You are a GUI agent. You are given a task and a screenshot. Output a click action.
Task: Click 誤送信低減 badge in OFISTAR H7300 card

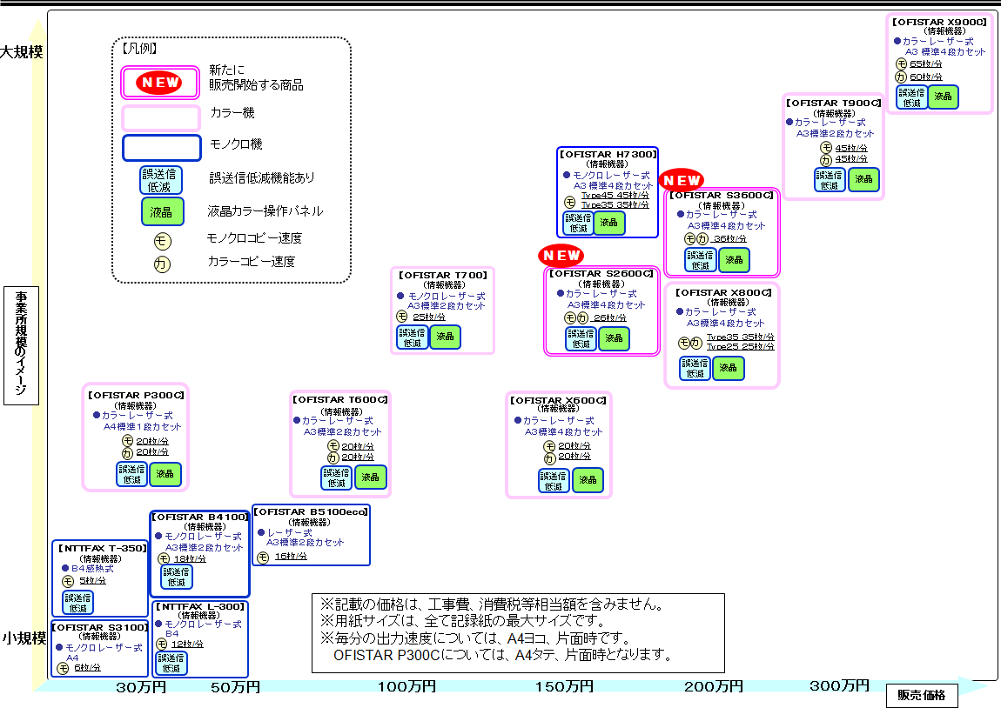[578, 224]
